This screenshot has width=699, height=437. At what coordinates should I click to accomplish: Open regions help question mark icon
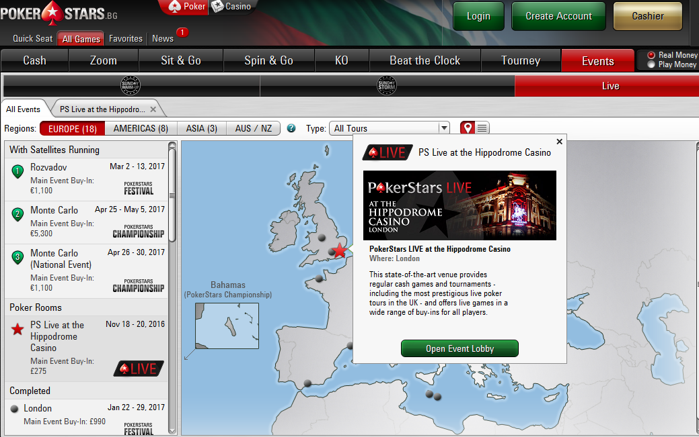tap(291, 128)
